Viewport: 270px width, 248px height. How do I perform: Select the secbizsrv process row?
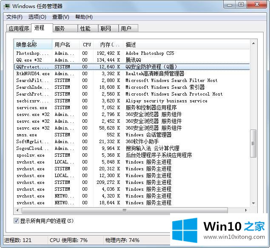coord(132,101)
